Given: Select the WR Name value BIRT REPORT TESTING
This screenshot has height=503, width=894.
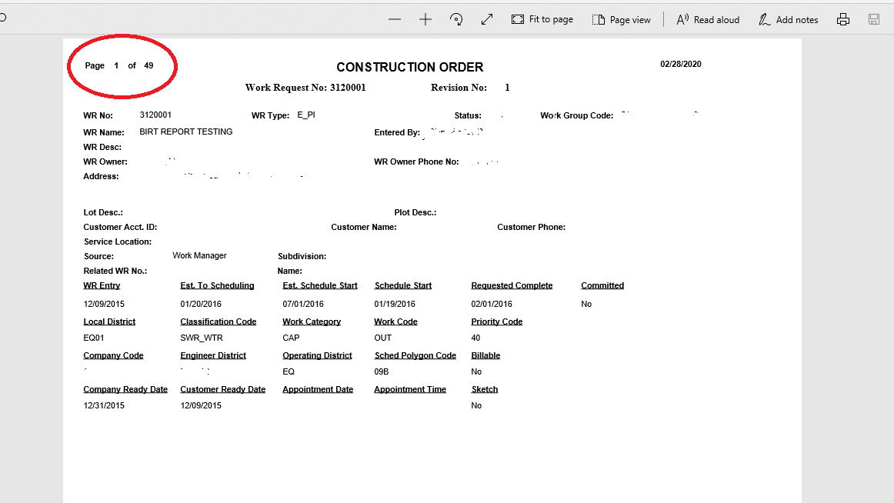Looking at the screenshot, I should coord(186,132).
